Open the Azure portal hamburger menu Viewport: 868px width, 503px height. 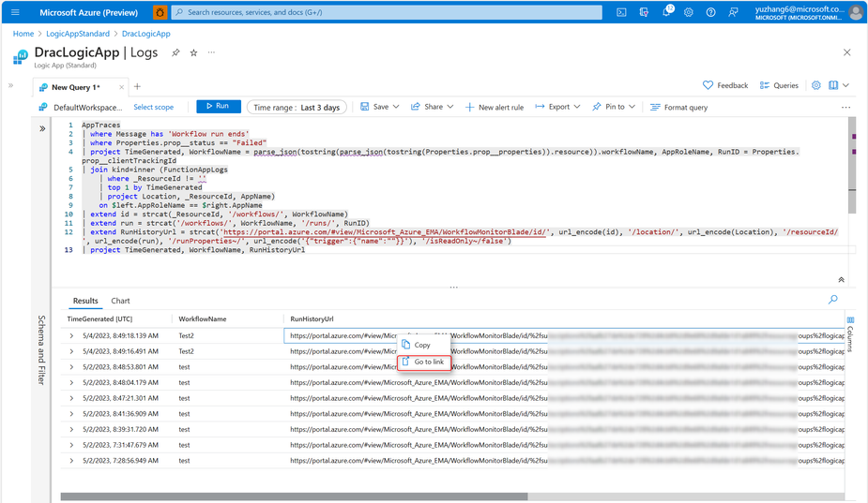[15, 12]
